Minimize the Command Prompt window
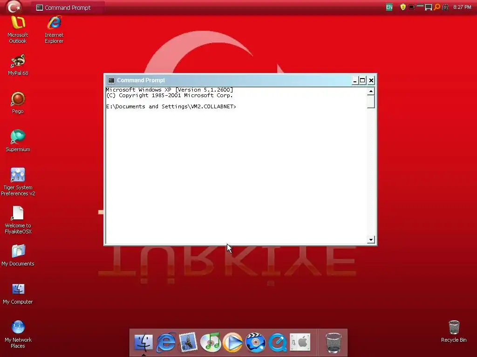The height and width of the screenshot is (357, 477). tap(354, 80)
